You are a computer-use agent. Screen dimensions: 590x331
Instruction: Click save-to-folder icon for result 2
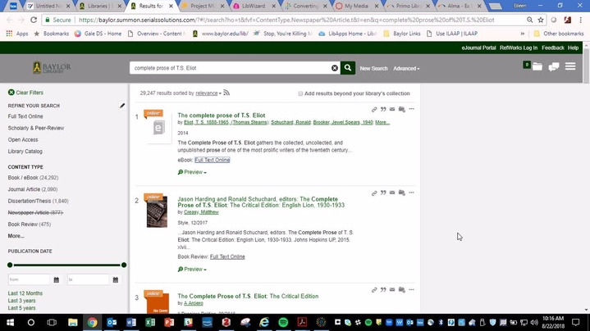(402, 193)
